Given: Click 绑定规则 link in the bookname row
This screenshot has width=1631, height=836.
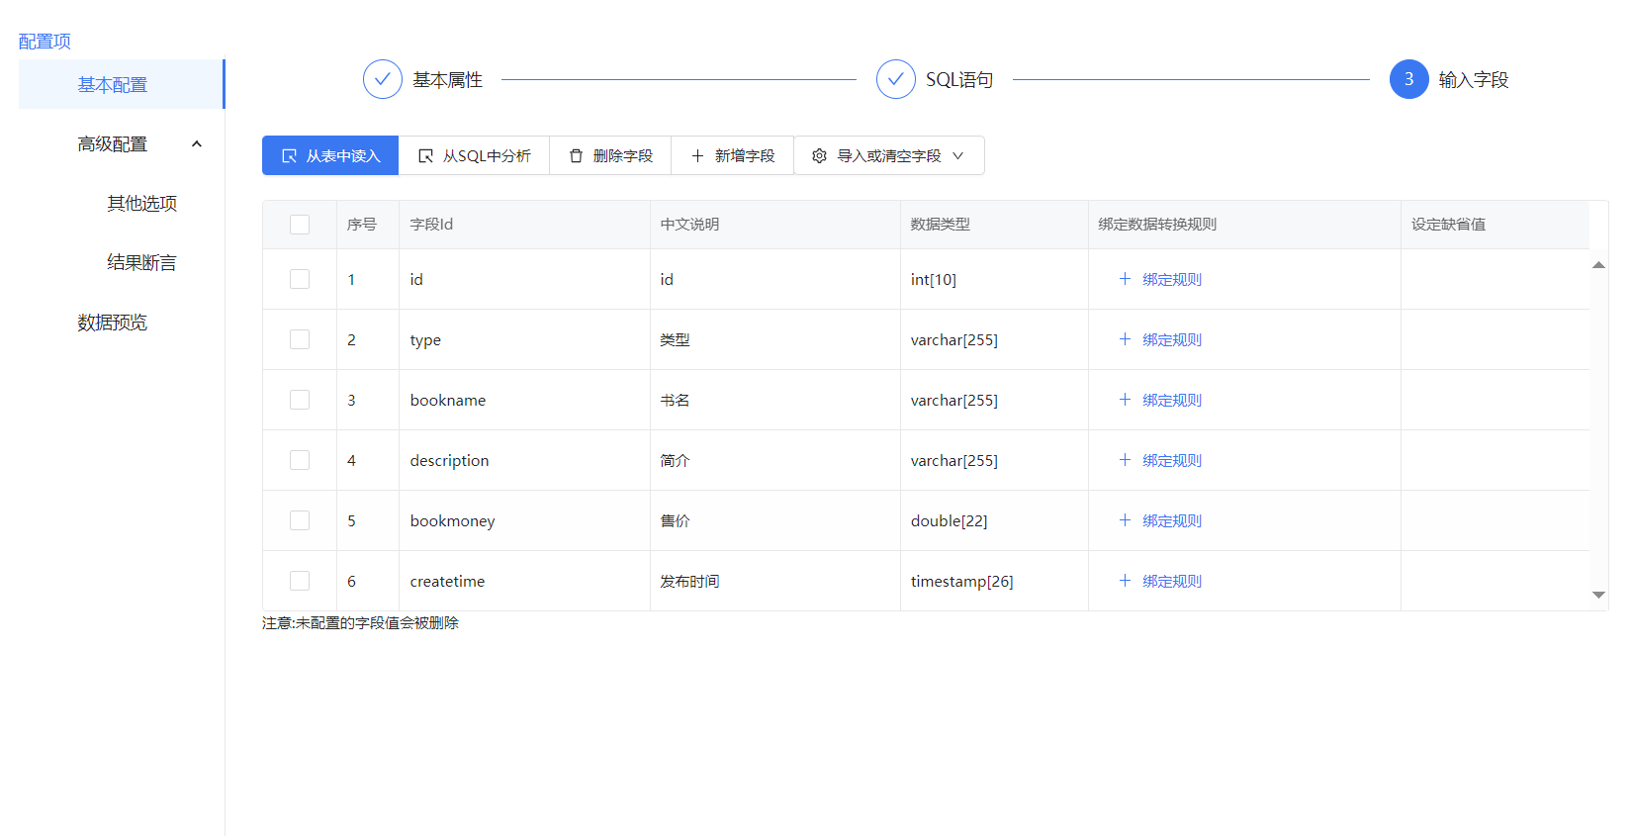Looking at the screenshot, I should pos(1172,400).
